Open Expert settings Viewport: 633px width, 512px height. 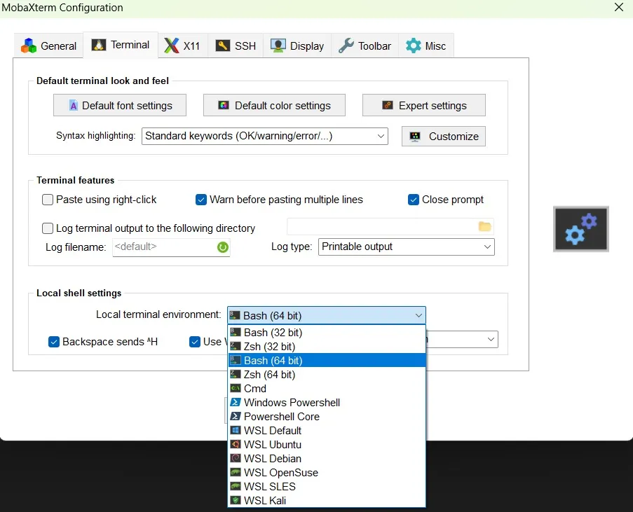(423, 104)
